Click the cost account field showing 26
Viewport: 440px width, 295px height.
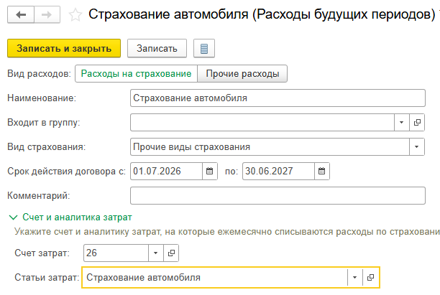116,253
